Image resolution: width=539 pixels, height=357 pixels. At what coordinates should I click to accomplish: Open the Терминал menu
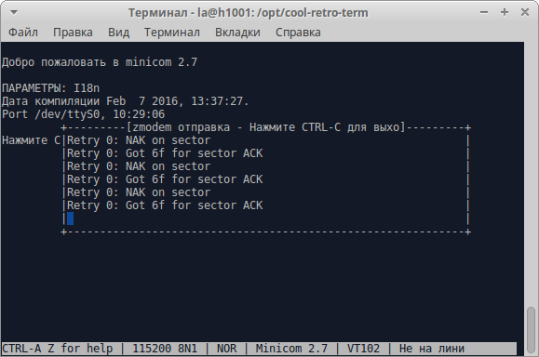click(x=172, y=33)
